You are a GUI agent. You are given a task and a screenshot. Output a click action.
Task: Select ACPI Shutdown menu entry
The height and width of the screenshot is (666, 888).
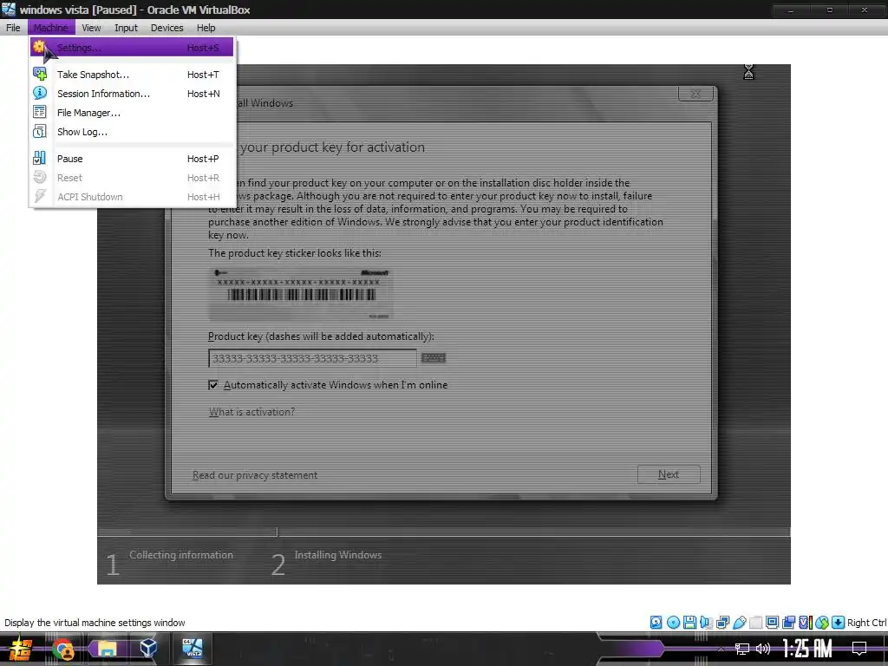click(x=132, y=197)
